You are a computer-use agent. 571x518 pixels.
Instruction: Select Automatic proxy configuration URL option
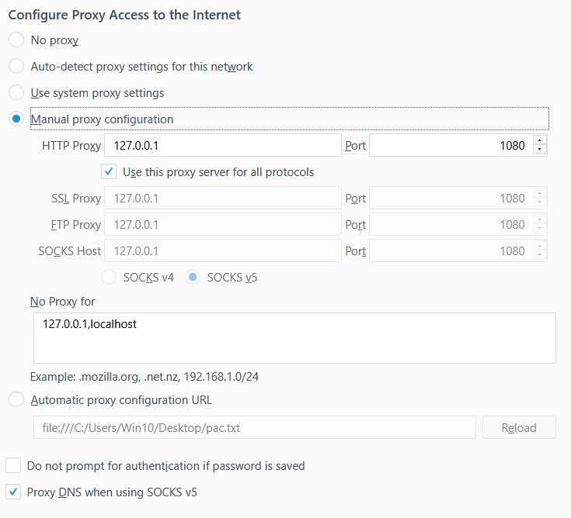click(x=16, y=399)
